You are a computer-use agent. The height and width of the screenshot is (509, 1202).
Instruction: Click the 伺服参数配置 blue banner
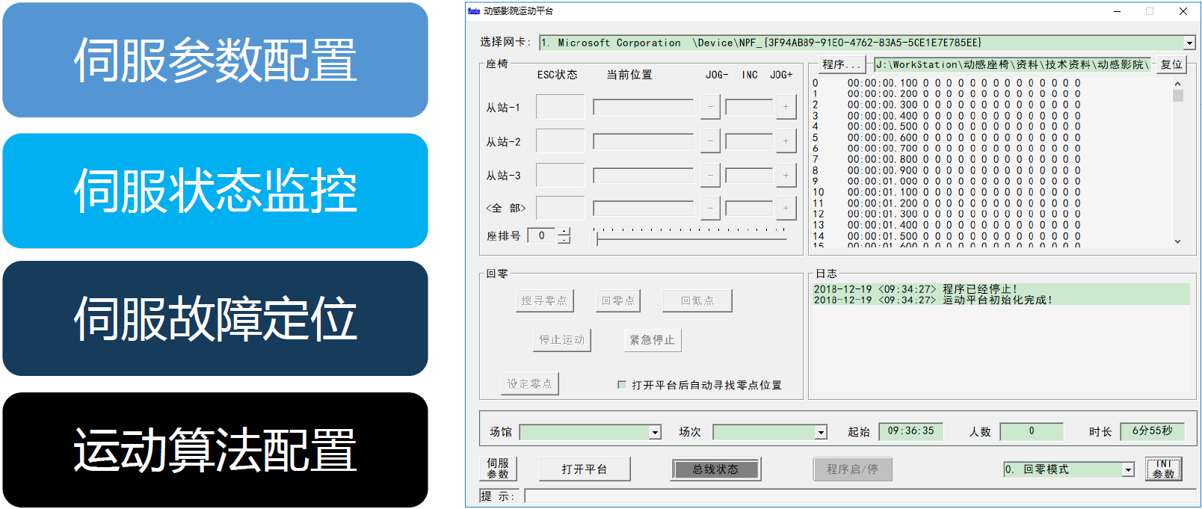[x=215, y=60]
